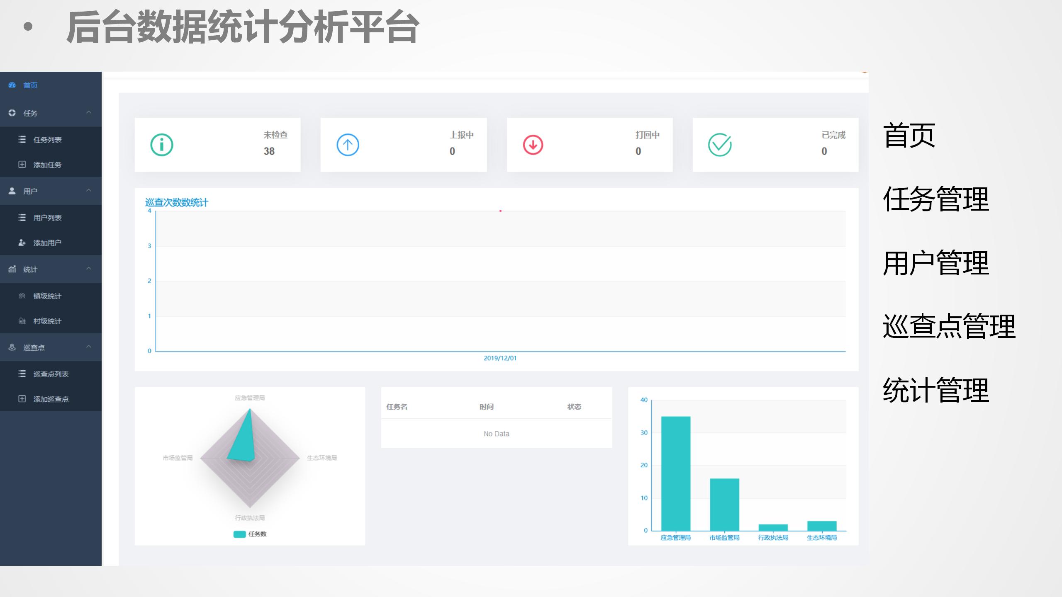The width and height of the screenshot is (1062, 597).
Task: Click the 巡查点 inspection point icon
Action: point(11,347)
